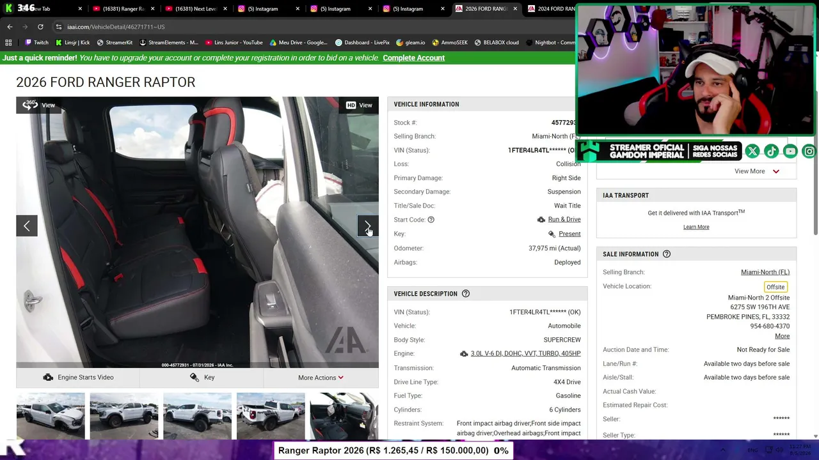Click the Key button under the photo

(x=202, y=378)
